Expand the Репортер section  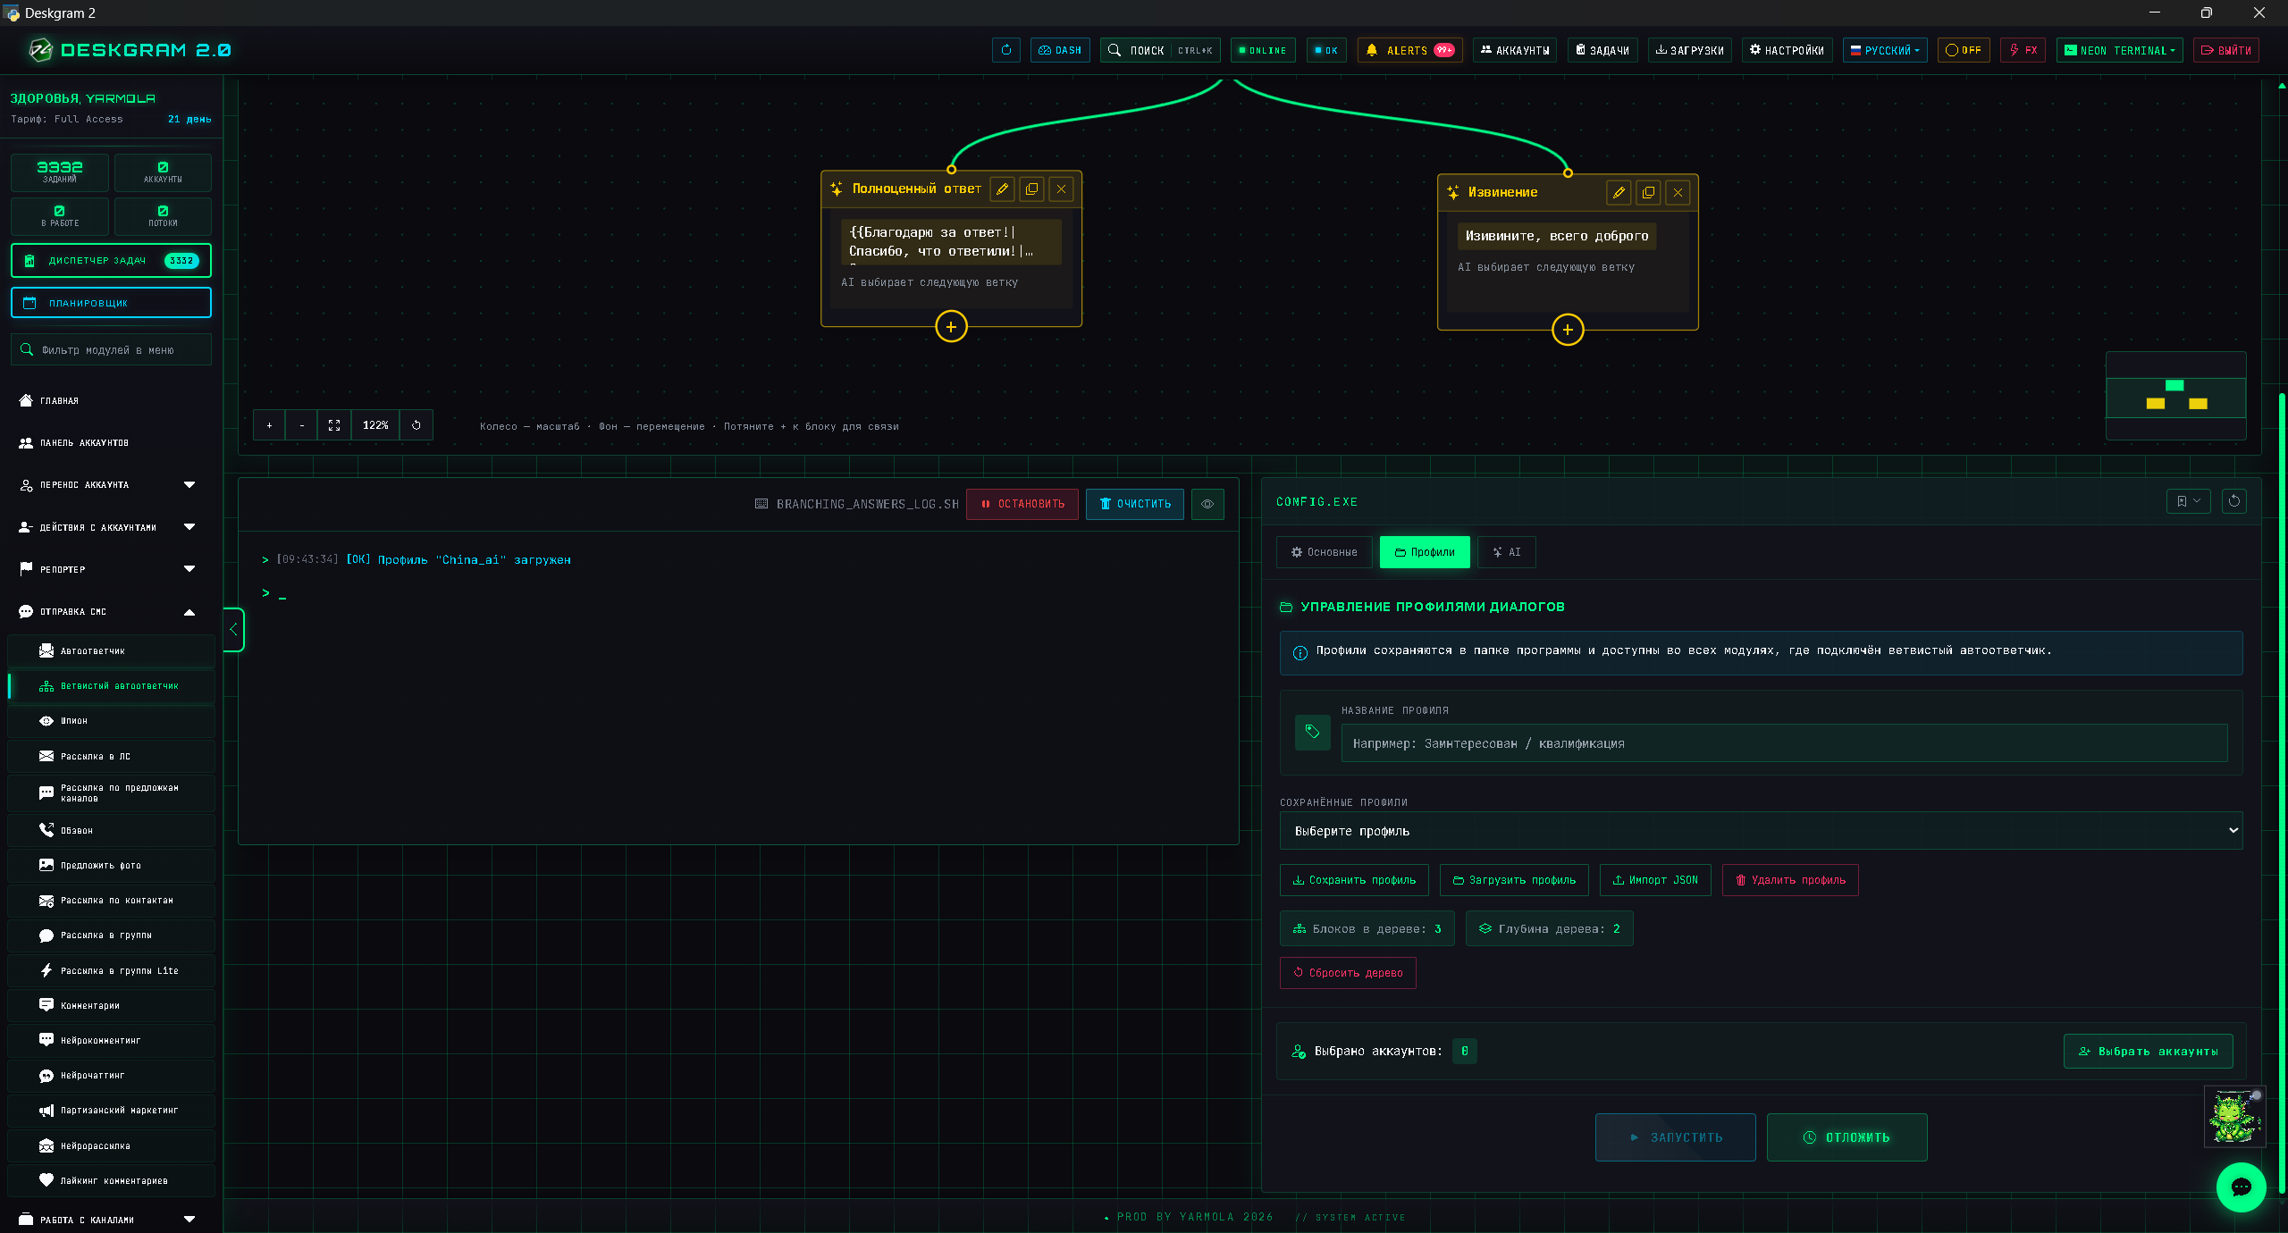[111, 569]
